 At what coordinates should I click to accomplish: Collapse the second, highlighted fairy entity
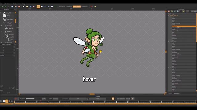click(169, 16)
